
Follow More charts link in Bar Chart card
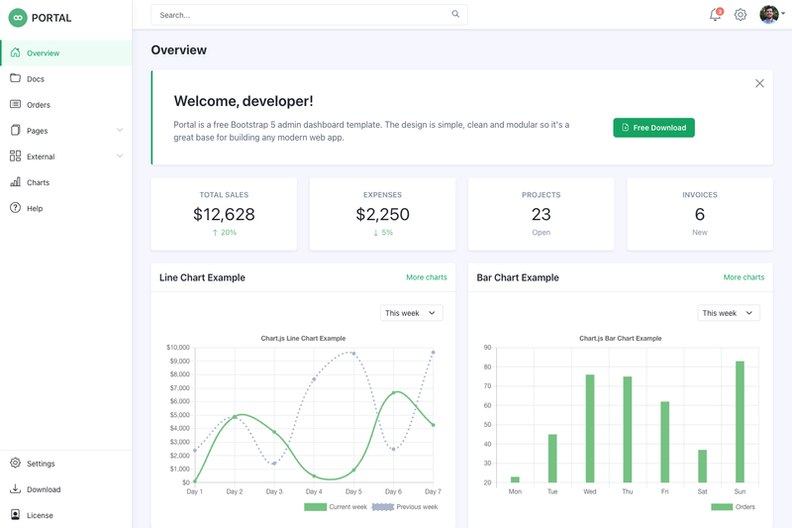[x=743, y=277]
